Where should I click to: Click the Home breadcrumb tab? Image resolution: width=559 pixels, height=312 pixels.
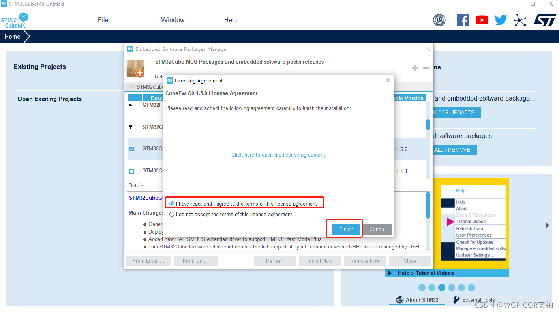[12, 37]
